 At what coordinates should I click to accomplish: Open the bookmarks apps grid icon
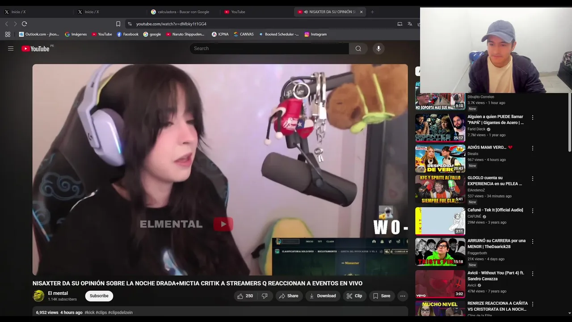point(8,34)
